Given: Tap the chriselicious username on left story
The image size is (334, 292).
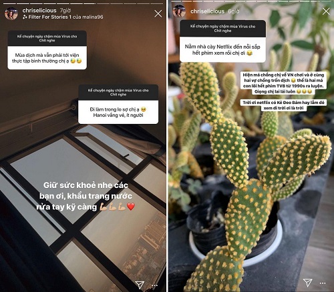Looking at the screenshot, I should [x=39, y=11].
